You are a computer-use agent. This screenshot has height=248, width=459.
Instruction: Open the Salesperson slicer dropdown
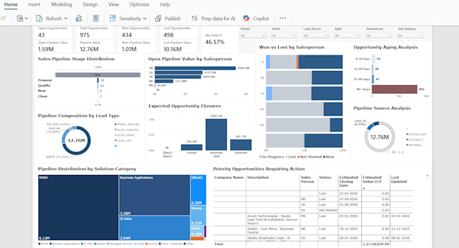click(x=379, y=35)
